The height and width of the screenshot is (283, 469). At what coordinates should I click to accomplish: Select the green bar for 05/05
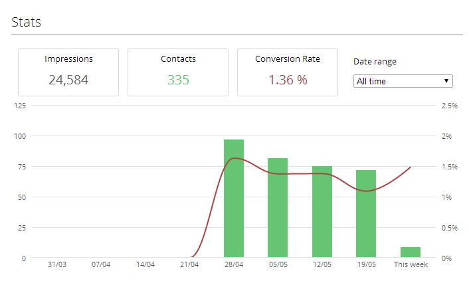278,208
